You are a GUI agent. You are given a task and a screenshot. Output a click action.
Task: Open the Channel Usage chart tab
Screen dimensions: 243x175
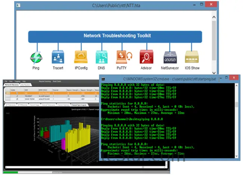[x=34, y=105]
